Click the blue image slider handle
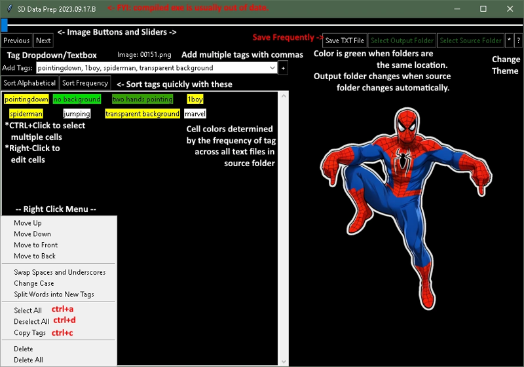 coord(5,25)
